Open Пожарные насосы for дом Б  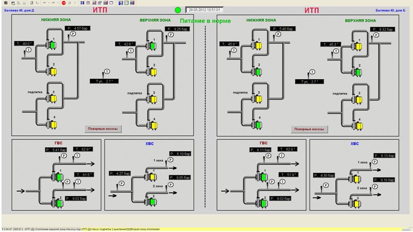pyautogui.click(x=309, y=129)
